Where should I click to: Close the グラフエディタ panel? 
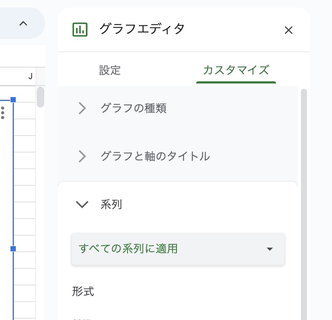[x=288, y=30]
